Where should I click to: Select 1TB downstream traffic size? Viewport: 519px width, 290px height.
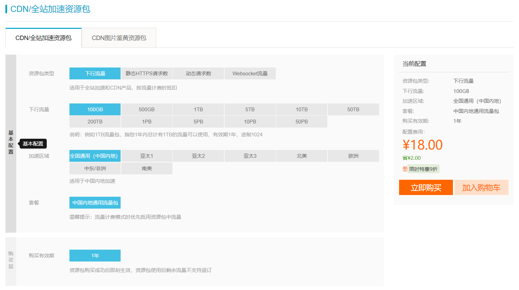coord(199,110)
